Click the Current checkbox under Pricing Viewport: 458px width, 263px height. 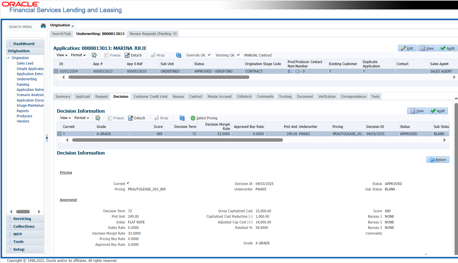click(x=128, y=183)
